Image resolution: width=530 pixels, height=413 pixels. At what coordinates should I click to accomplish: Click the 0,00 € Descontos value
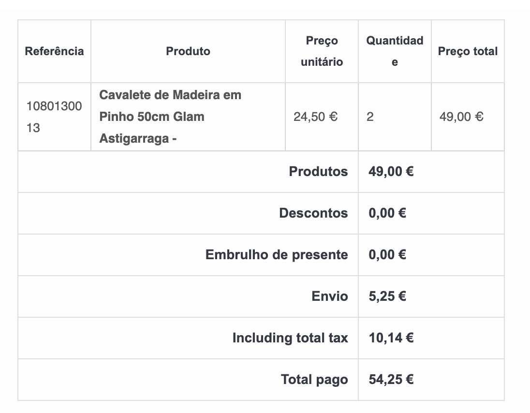click(387, 213)
